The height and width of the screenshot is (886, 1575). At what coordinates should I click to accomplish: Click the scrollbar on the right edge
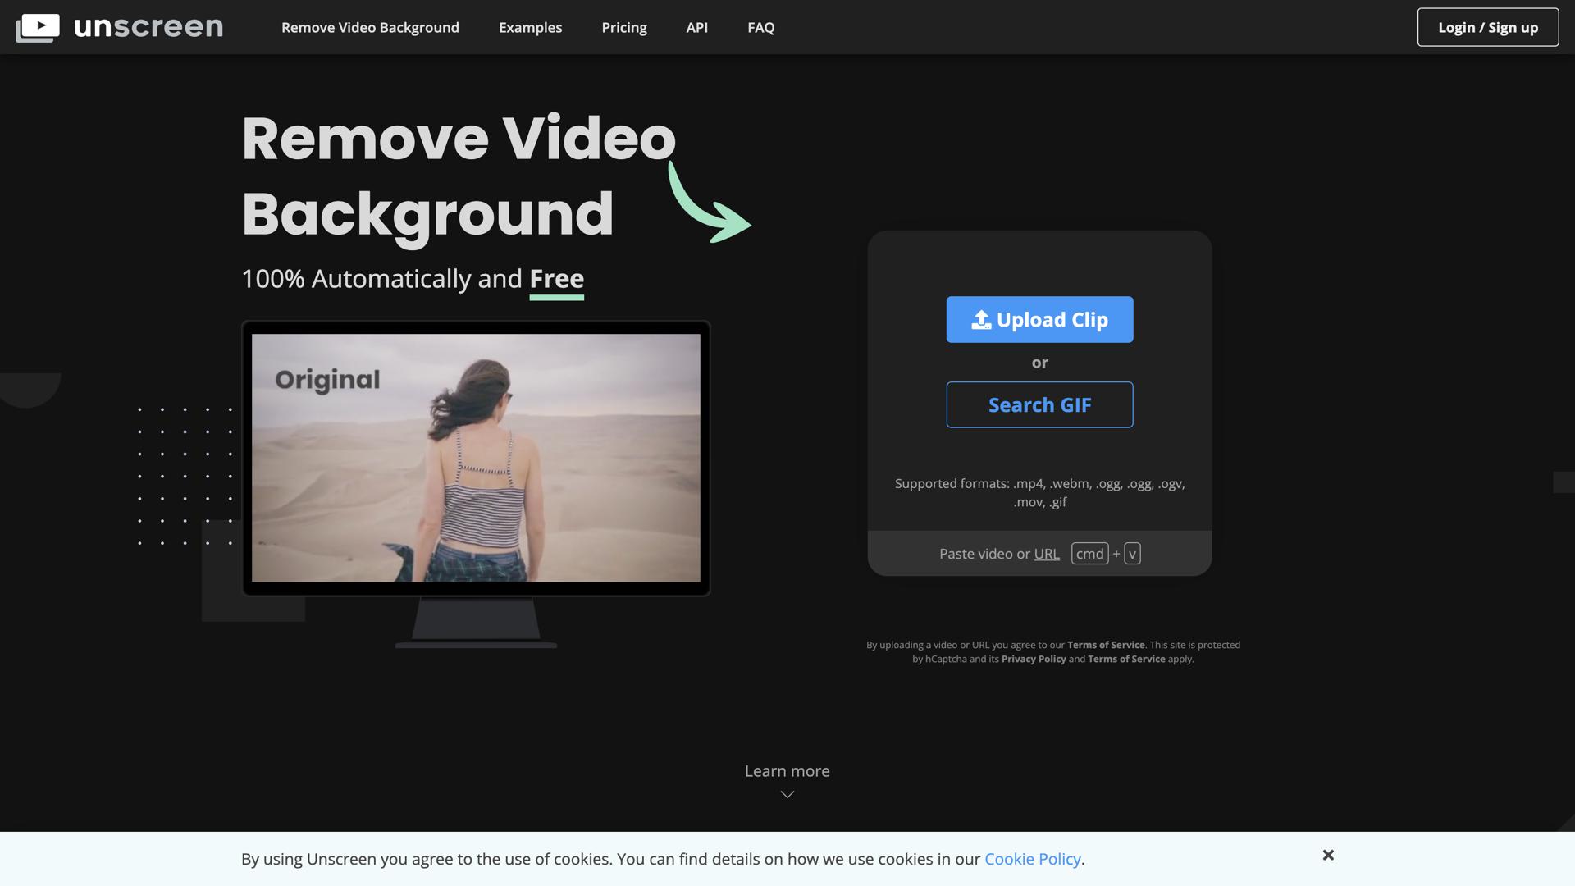(x=1565, y=482)
